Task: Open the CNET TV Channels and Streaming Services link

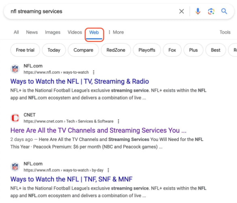Action: click(98, 130)
